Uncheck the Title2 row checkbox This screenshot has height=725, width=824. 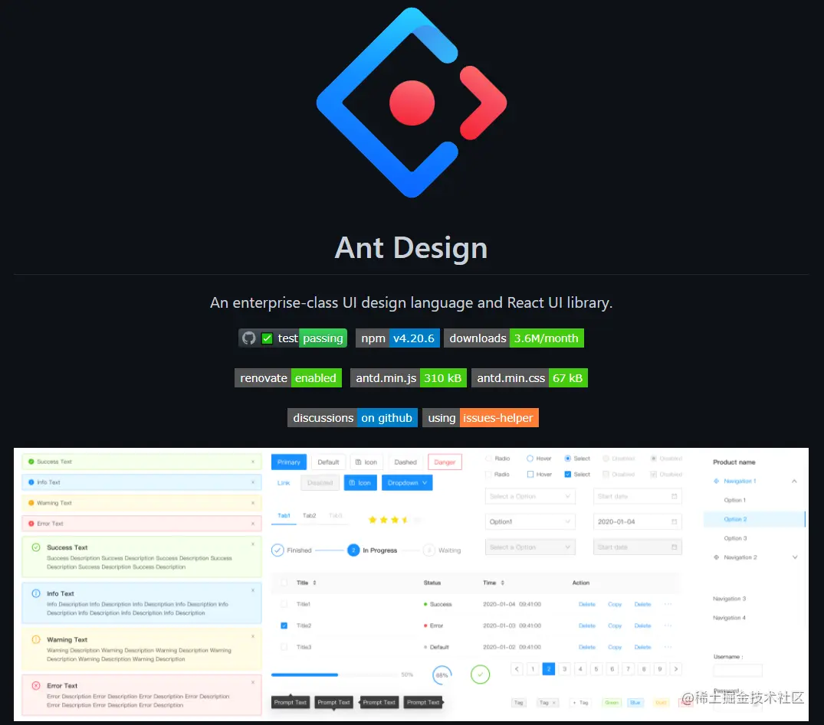click(x=284, y=625)
